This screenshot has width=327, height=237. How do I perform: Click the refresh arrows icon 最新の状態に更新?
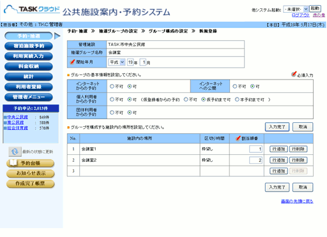[x=15, y=152]
